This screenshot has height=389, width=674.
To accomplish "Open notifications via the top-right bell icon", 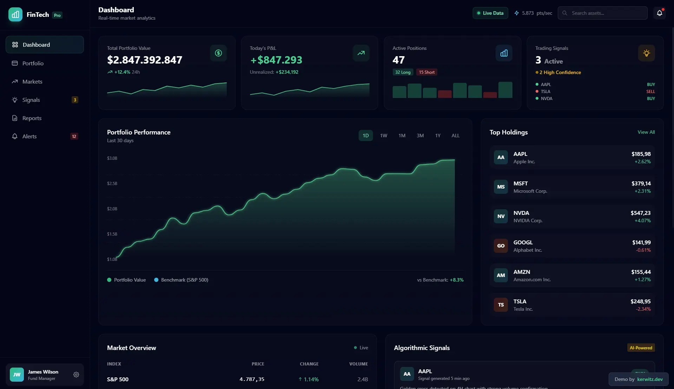I will 659,13.
